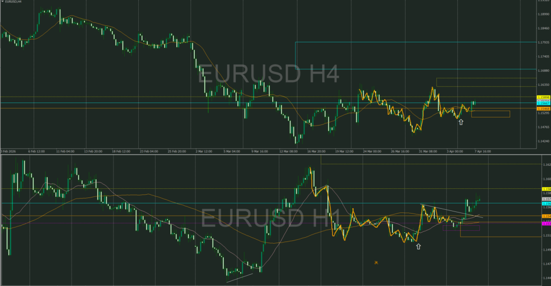Click the EURUSD H4 watermark text
The height and width of the screenshot is (286, 551).
(269, 74)
